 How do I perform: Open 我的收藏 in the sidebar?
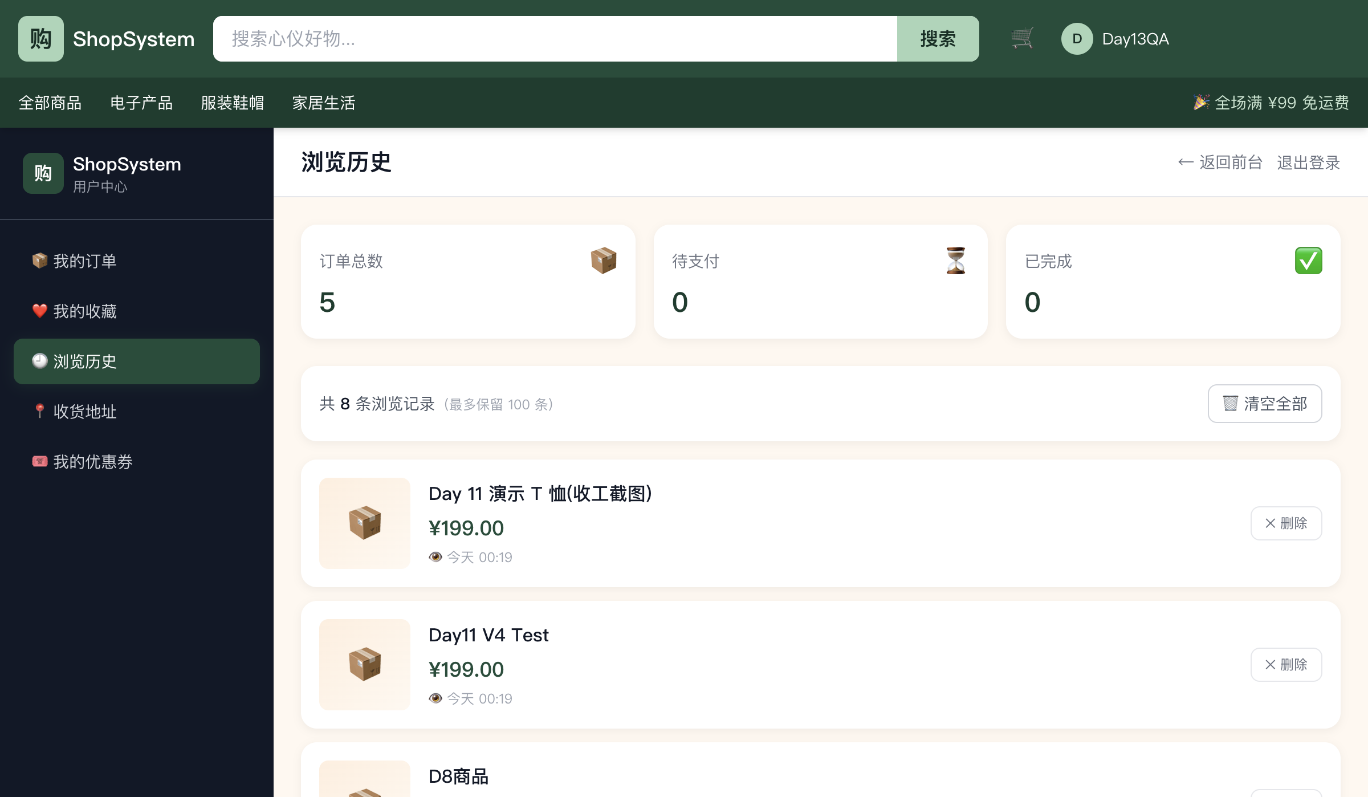coord(137,311)
